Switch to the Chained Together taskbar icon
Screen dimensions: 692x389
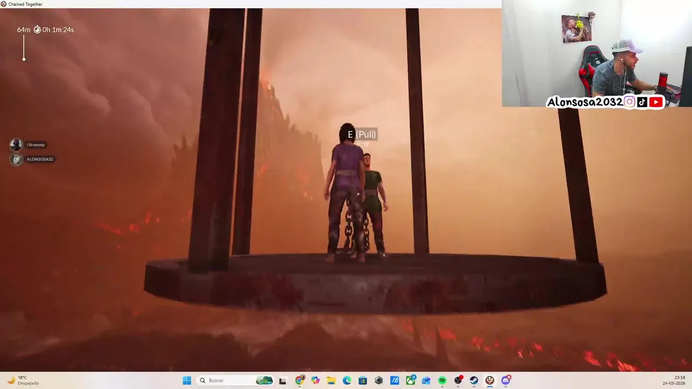490,380
